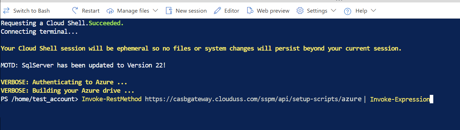Open the Settings menu label
460x130 pixels.
coord(317,11)
